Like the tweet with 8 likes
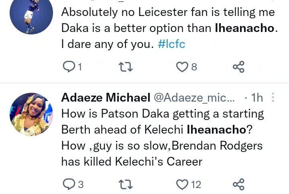The height and width of the screenshot is (194, 289). click(183, 67)
